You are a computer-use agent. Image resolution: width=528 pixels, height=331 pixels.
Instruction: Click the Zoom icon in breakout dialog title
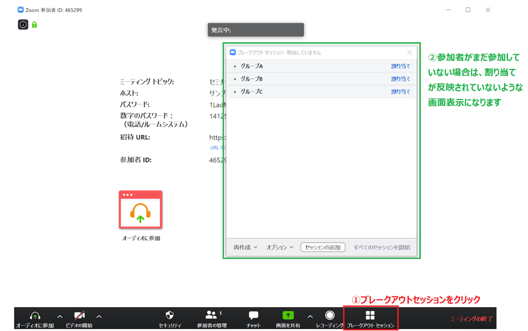tap(233, 52)
